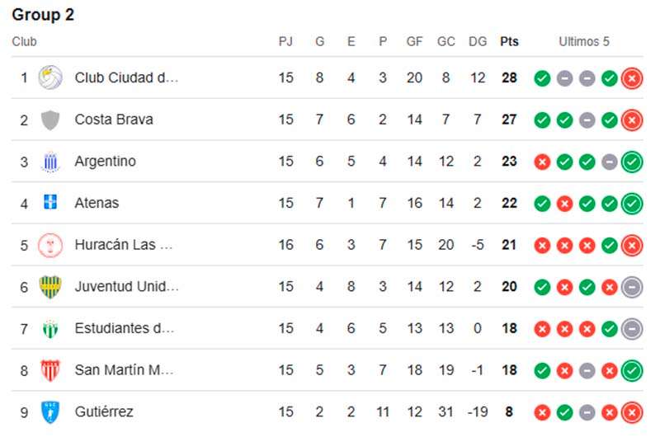Click Argentino's most recent win icon
The width and height of the screenshot is (660, 437).
pos(632,162)
